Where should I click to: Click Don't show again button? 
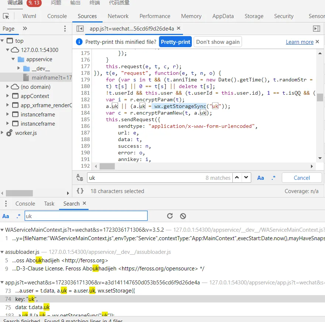(218, 42)
